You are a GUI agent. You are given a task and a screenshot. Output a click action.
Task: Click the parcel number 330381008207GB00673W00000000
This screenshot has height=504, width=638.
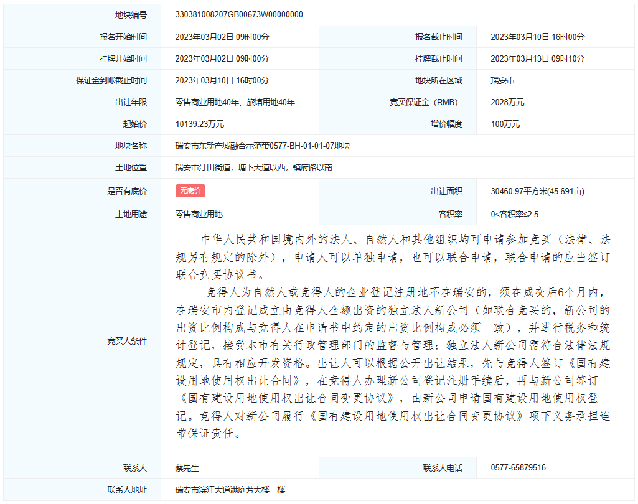point(239,15)
